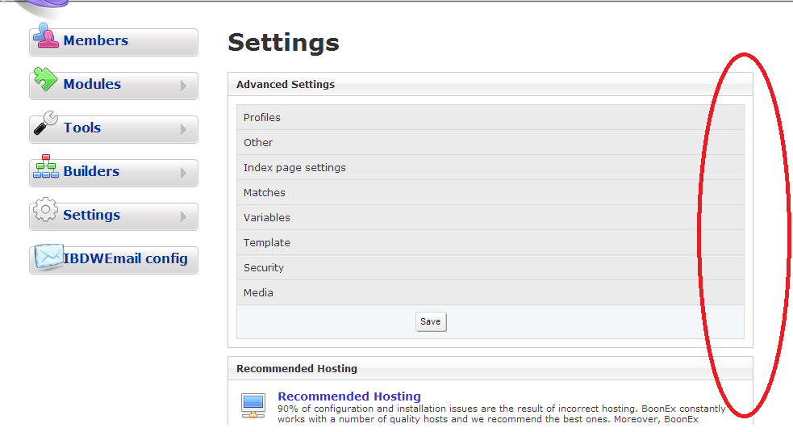Open the Other settings section
The image size is (793, 432).
click(258, 142)
